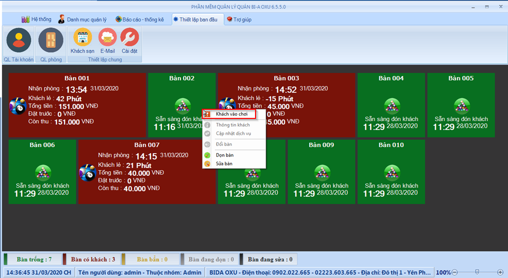
Task: Choose Sửa bàn in the context menu
Action: pos(224,164)
